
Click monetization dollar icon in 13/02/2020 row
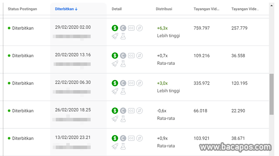[115, 138]
